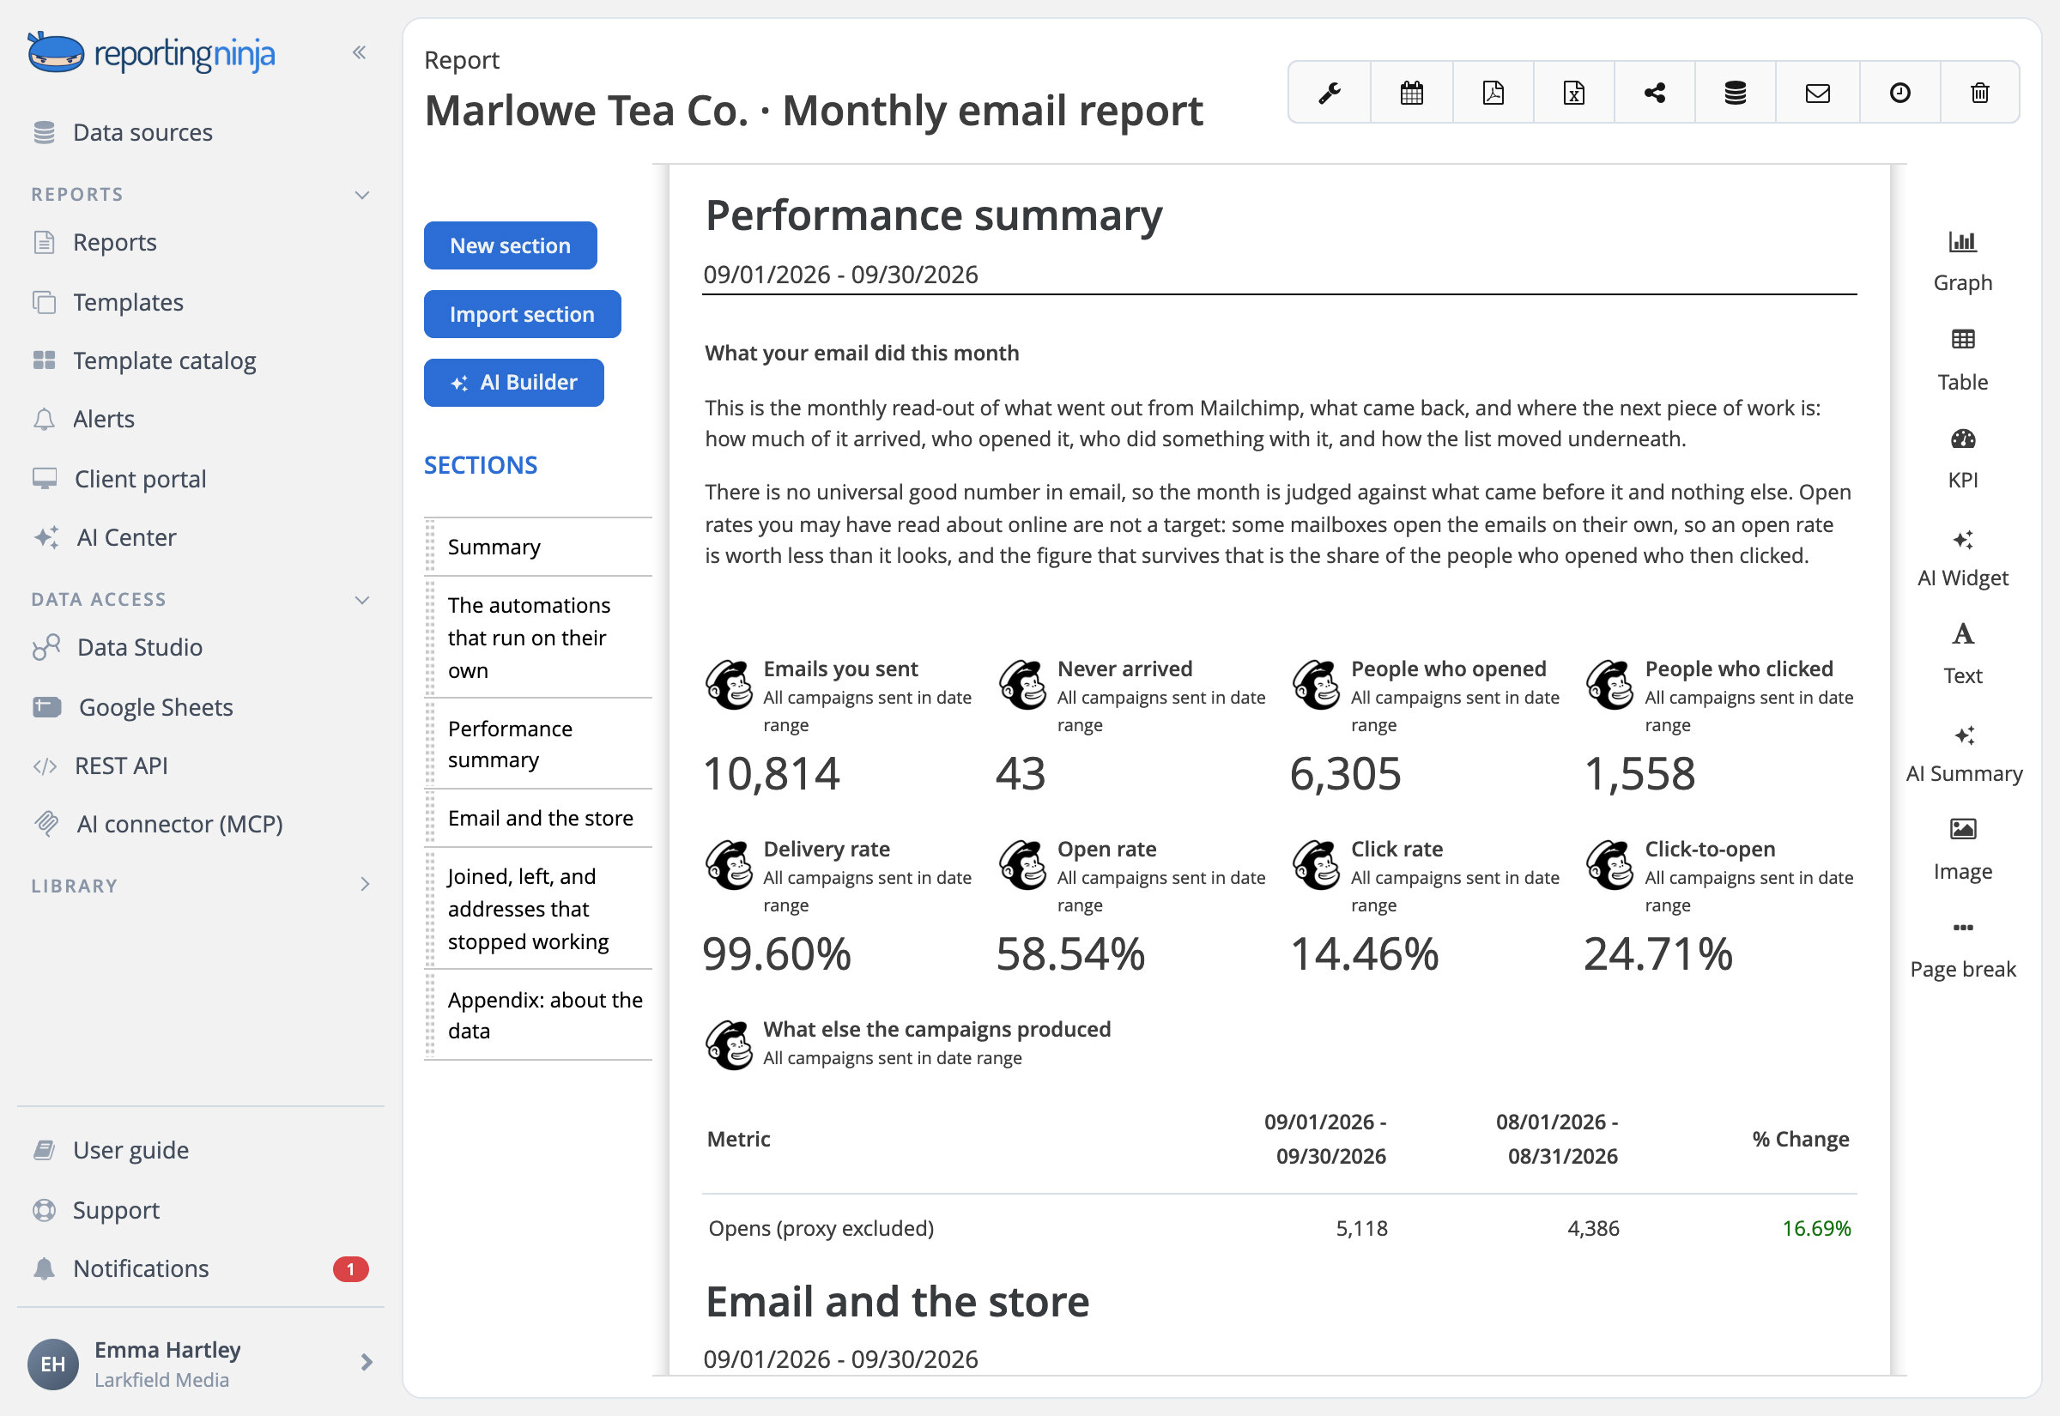Export report as PDF icon
Image resolution: width=2060 pixels, height=1416 pixels.
[x=1493, y=93]
